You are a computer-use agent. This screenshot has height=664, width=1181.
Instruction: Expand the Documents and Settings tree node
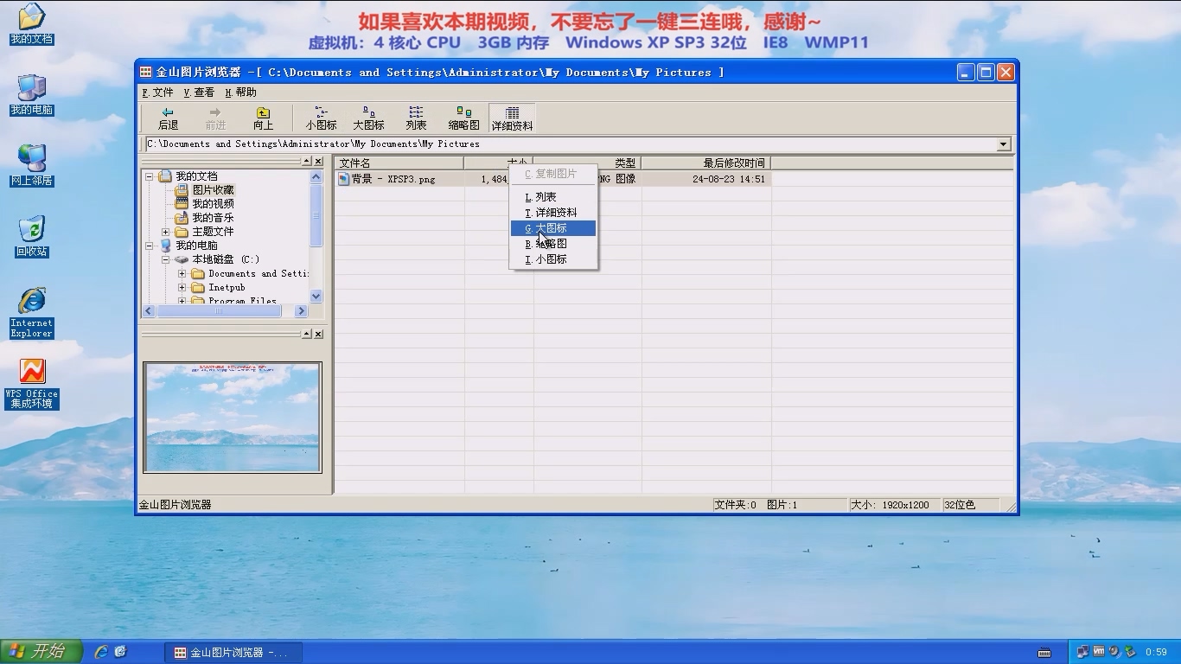(x=182, y=274)
